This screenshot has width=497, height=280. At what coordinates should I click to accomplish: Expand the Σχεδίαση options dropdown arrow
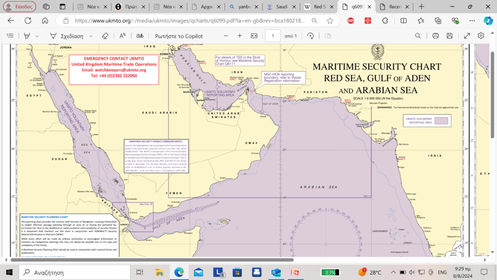(91, 36)
